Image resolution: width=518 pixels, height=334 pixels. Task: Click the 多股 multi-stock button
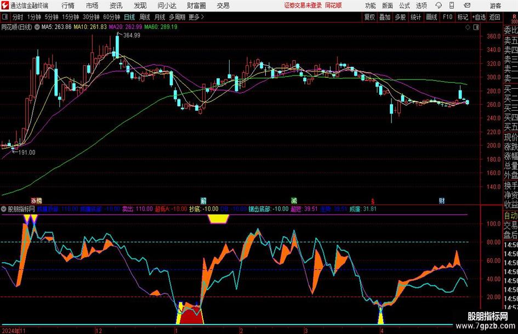point(400,17)
